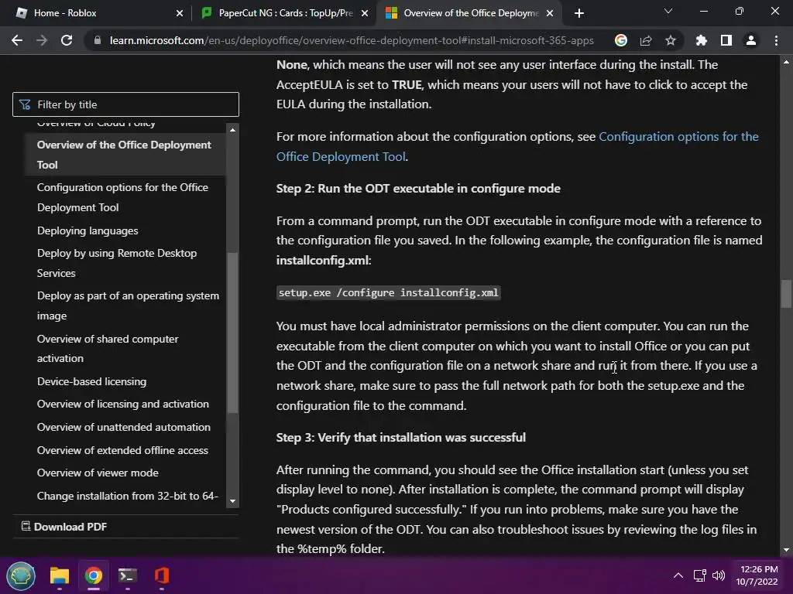Go forward one page in browser

pyautogui.click(x=42, y=40)
